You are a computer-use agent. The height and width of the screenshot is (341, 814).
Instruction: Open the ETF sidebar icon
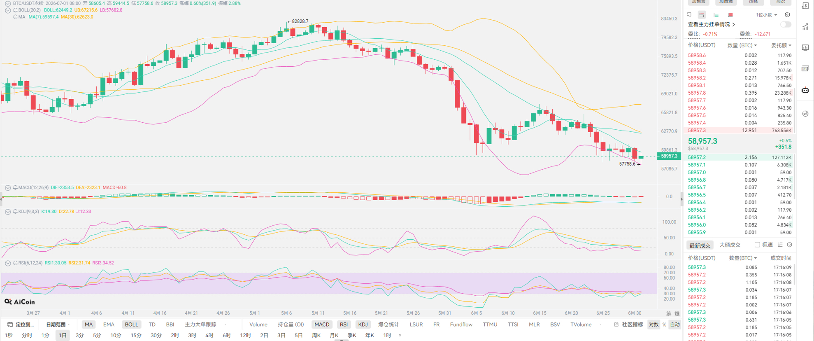[x=805, y=68]
